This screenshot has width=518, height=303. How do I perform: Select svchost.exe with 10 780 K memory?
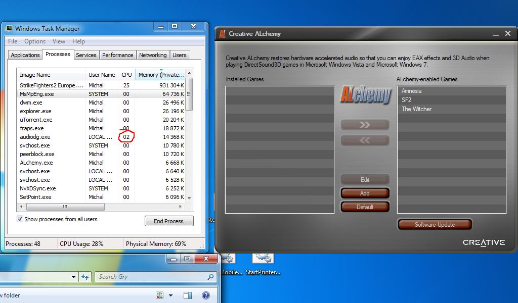101,145
